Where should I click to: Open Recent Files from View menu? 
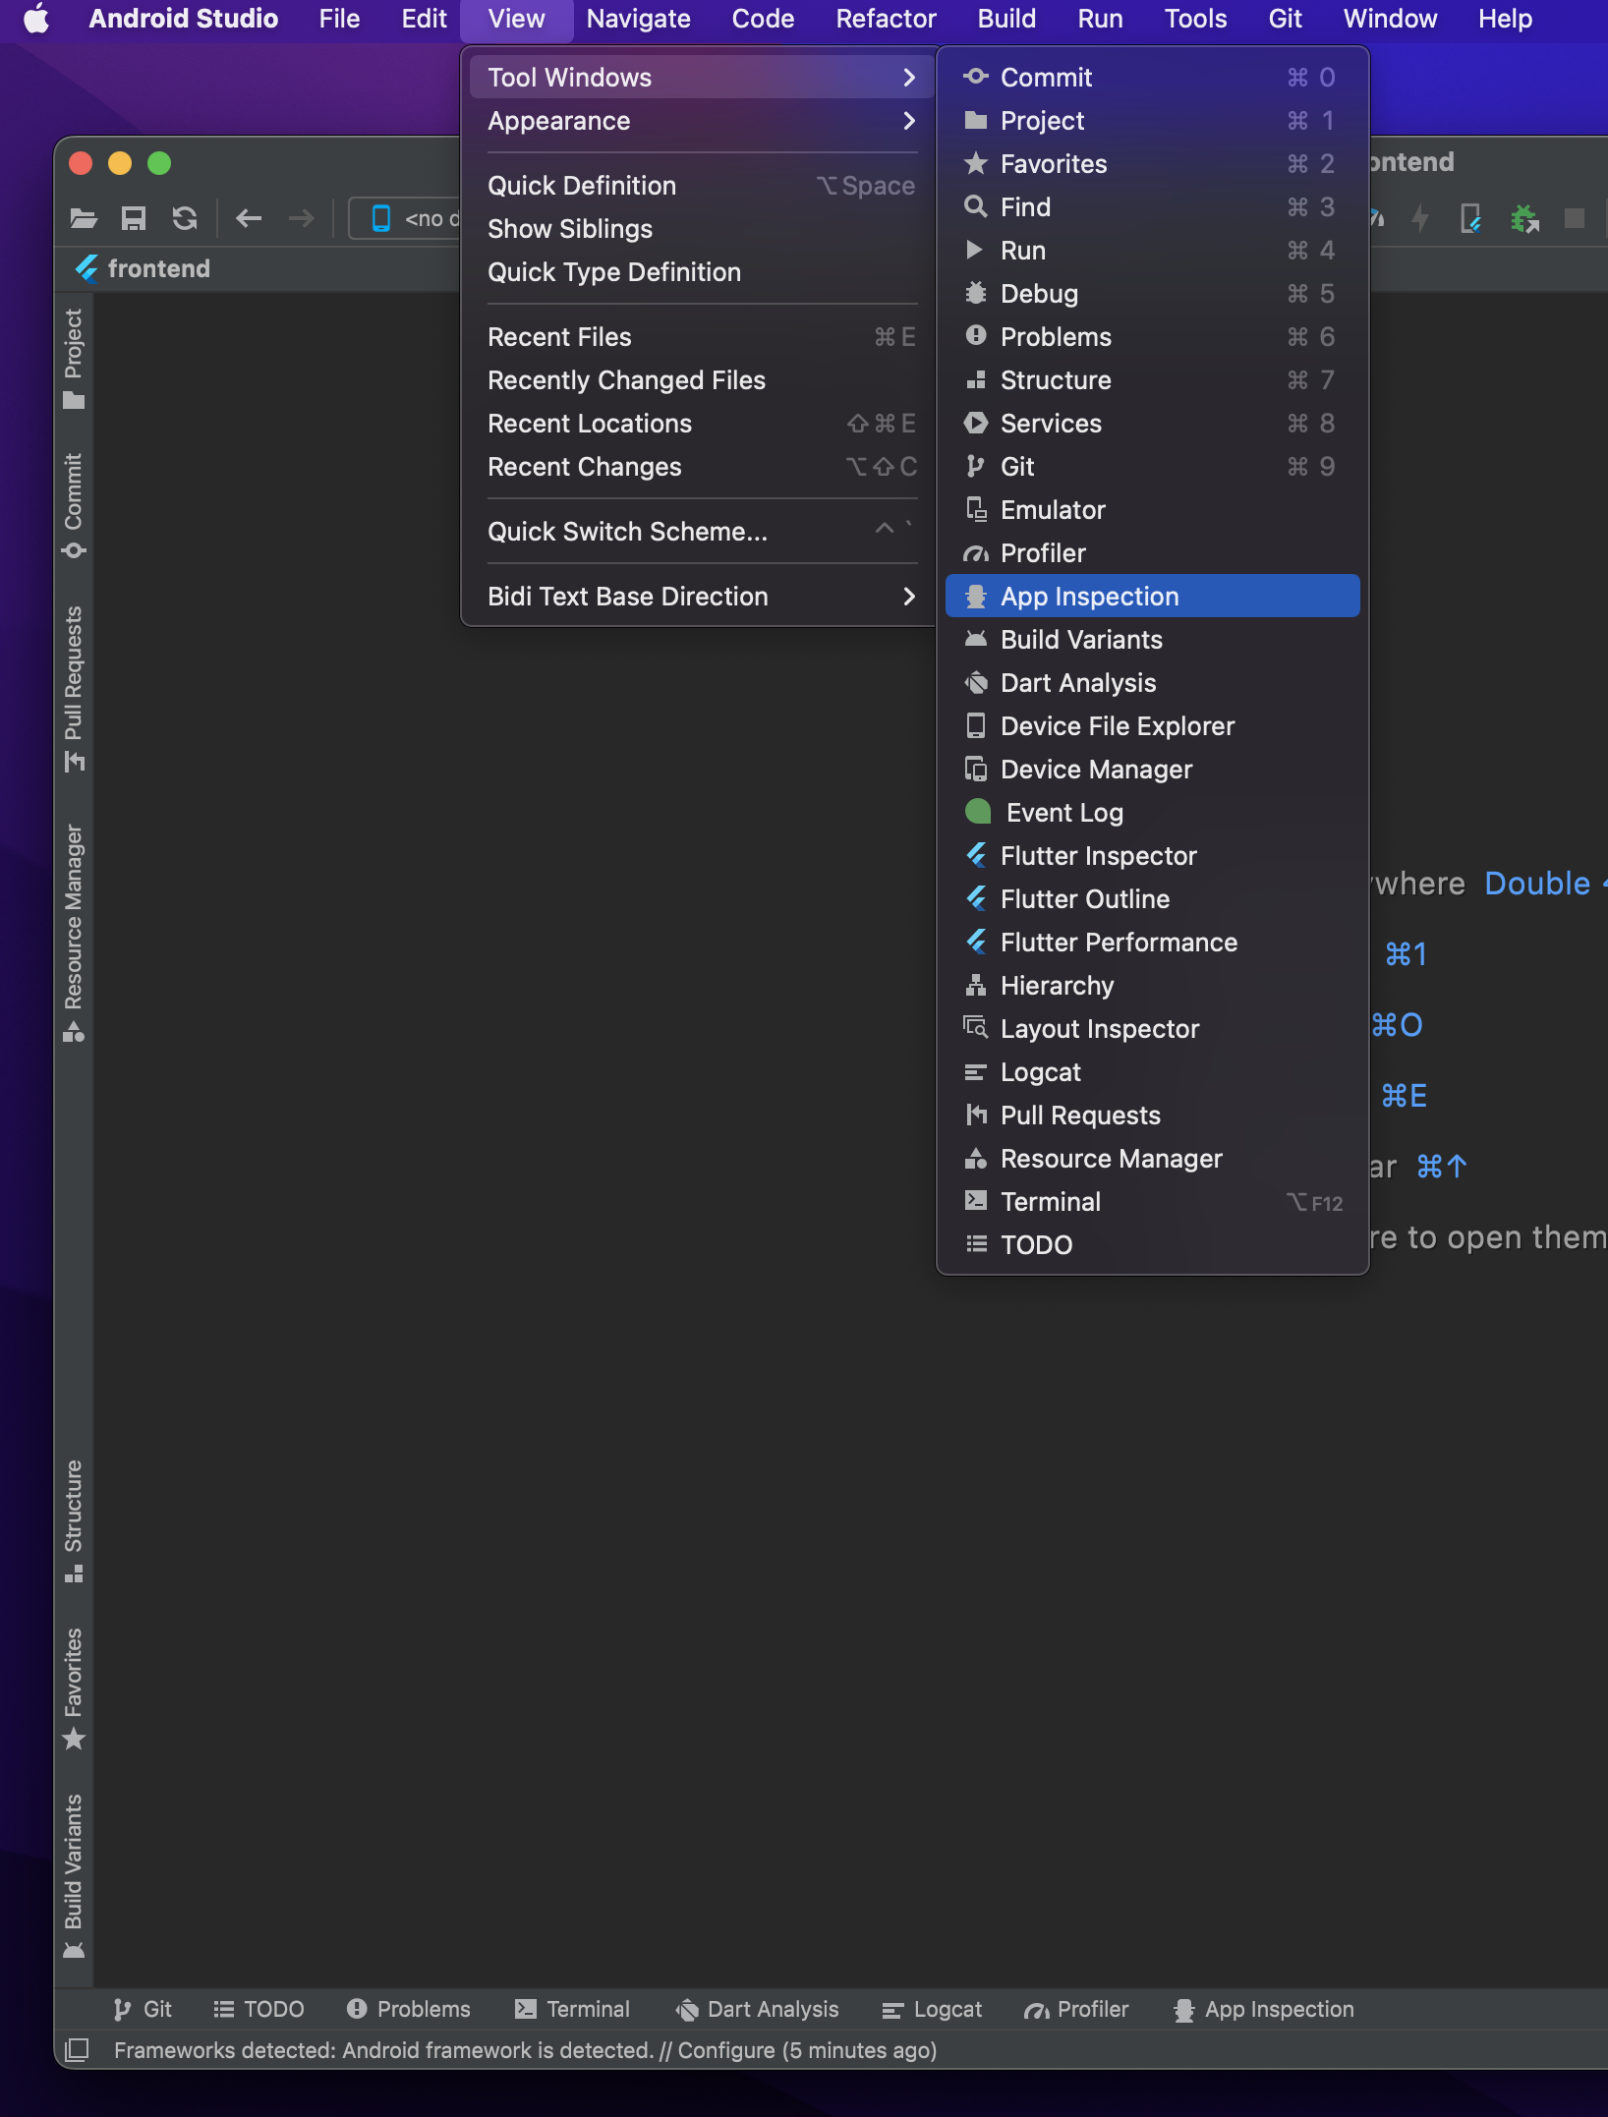[702, 337]
